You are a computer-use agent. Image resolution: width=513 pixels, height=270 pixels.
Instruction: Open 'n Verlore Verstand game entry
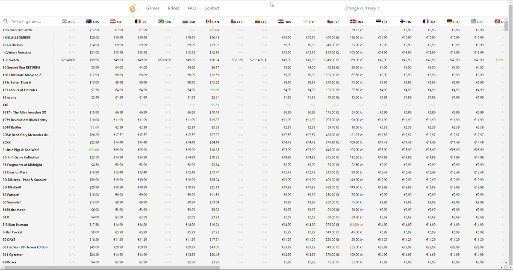[x=17, y=53]
